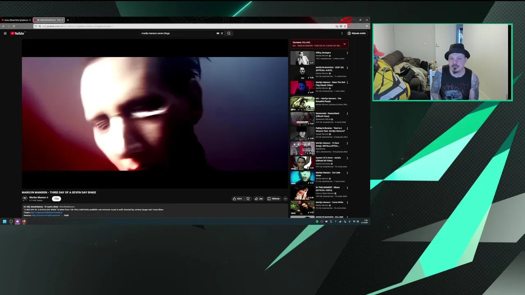The width and height of the screenshot is (525, 295).
Task: Bookmark page with star icon in address bar
Action: pyautogui.click(x=345, y=26)
